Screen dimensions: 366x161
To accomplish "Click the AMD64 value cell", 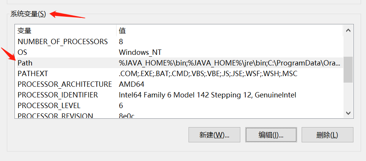I will [131, 84].
